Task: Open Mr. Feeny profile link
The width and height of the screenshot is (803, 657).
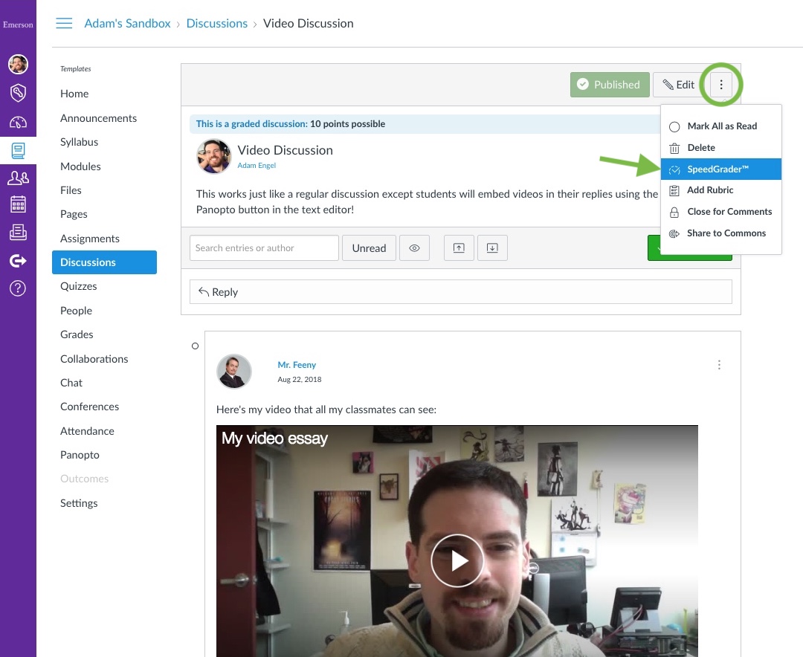Action: [x=297, y=365]
